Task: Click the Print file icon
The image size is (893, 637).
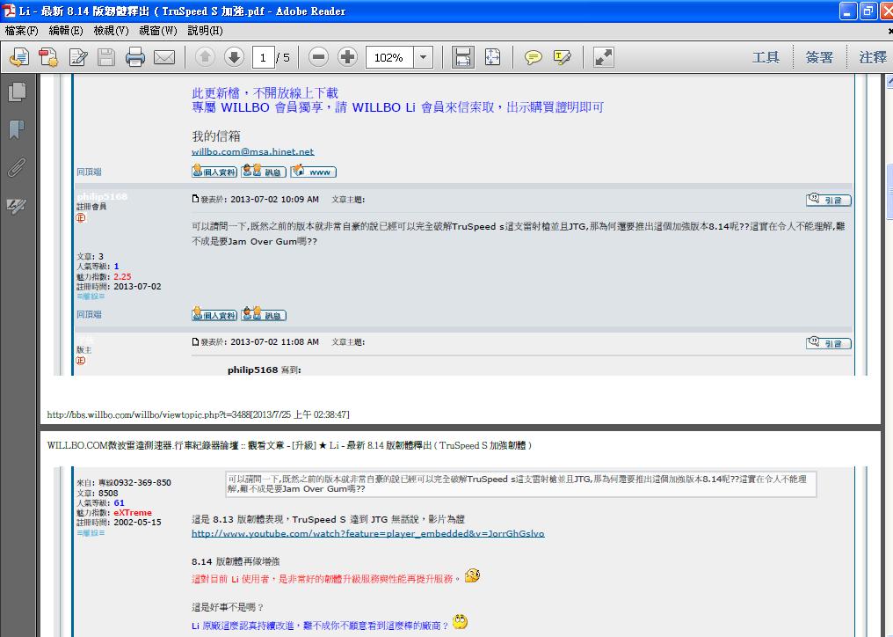Action: pos(134,58)
